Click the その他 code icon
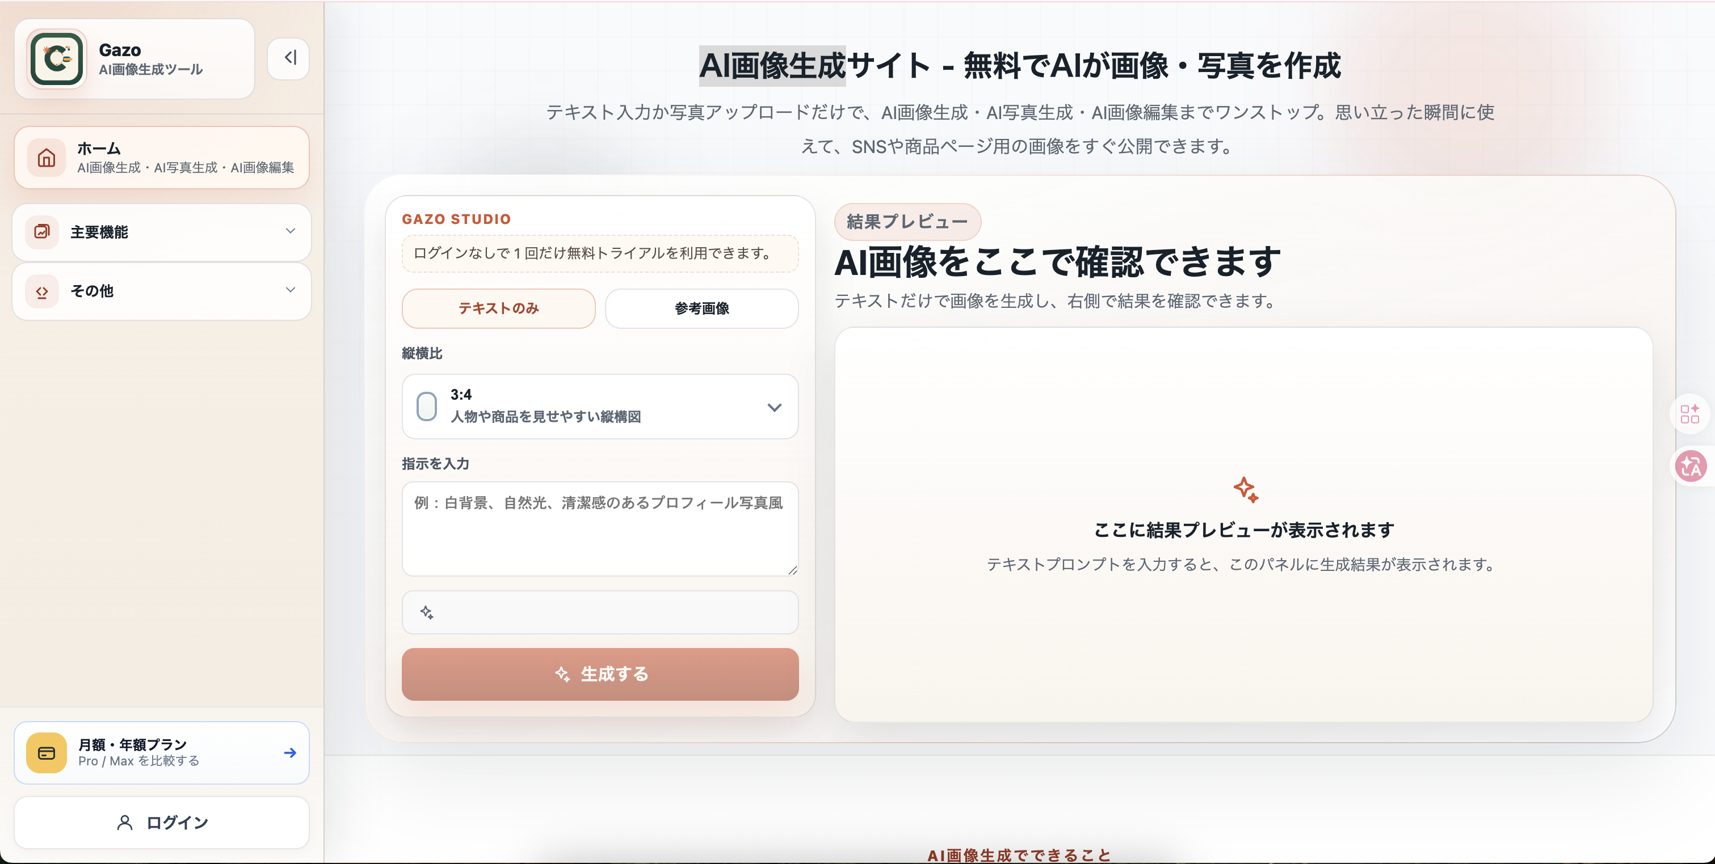The height and width of the screenshot is (864, 1715). pos(42,291)
